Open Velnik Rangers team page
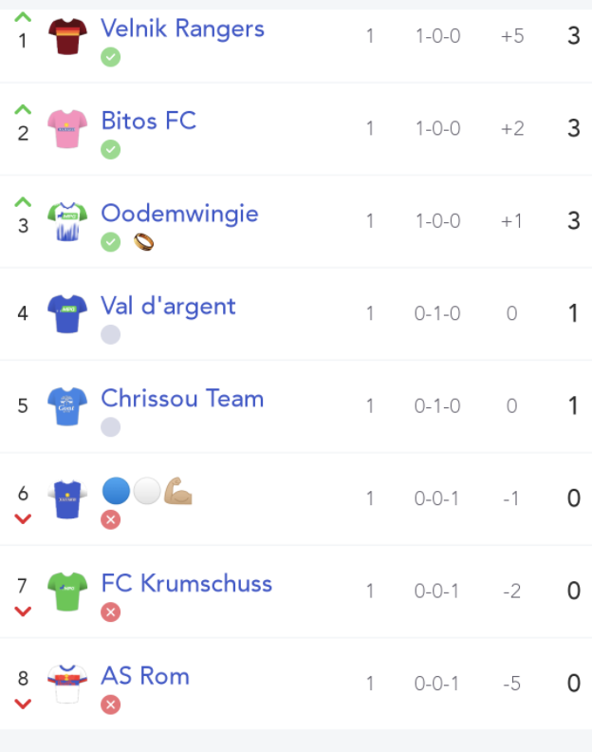Viewport: 592px width, 752px height. [183, 28]
